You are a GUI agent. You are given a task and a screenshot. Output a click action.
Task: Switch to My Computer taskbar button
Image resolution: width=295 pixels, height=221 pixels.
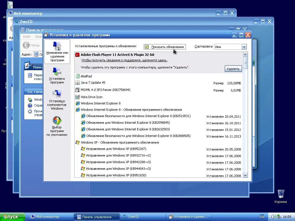click(x=50, y=217)
